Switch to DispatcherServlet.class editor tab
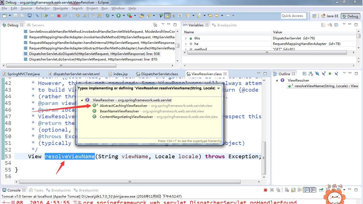 pyautogui.click(x=157, y=74)
